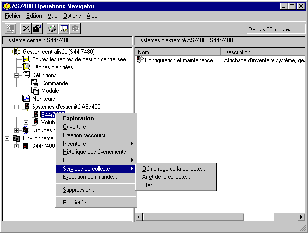
Task: Select Etat in the submenu
Action: tap(176, 185)
